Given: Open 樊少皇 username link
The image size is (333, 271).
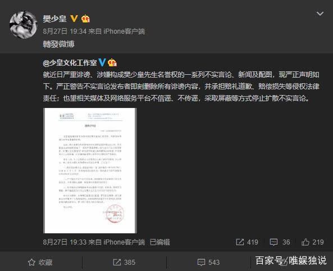Looking at the screenshot, I should tap(55, 19).
